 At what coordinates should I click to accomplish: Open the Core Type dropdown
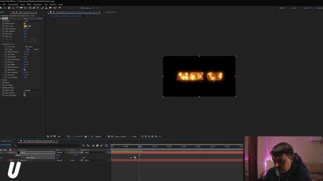(33, 47)
